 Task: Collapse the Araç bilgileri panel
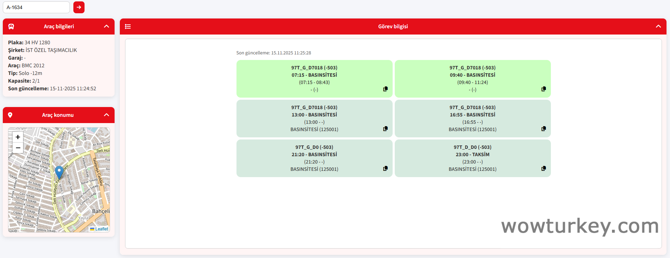coord(107,26)
